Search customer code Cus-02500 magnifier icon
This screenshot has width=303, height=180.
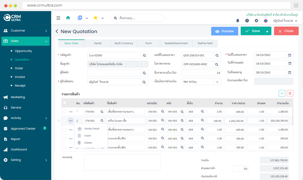(145, 55)
